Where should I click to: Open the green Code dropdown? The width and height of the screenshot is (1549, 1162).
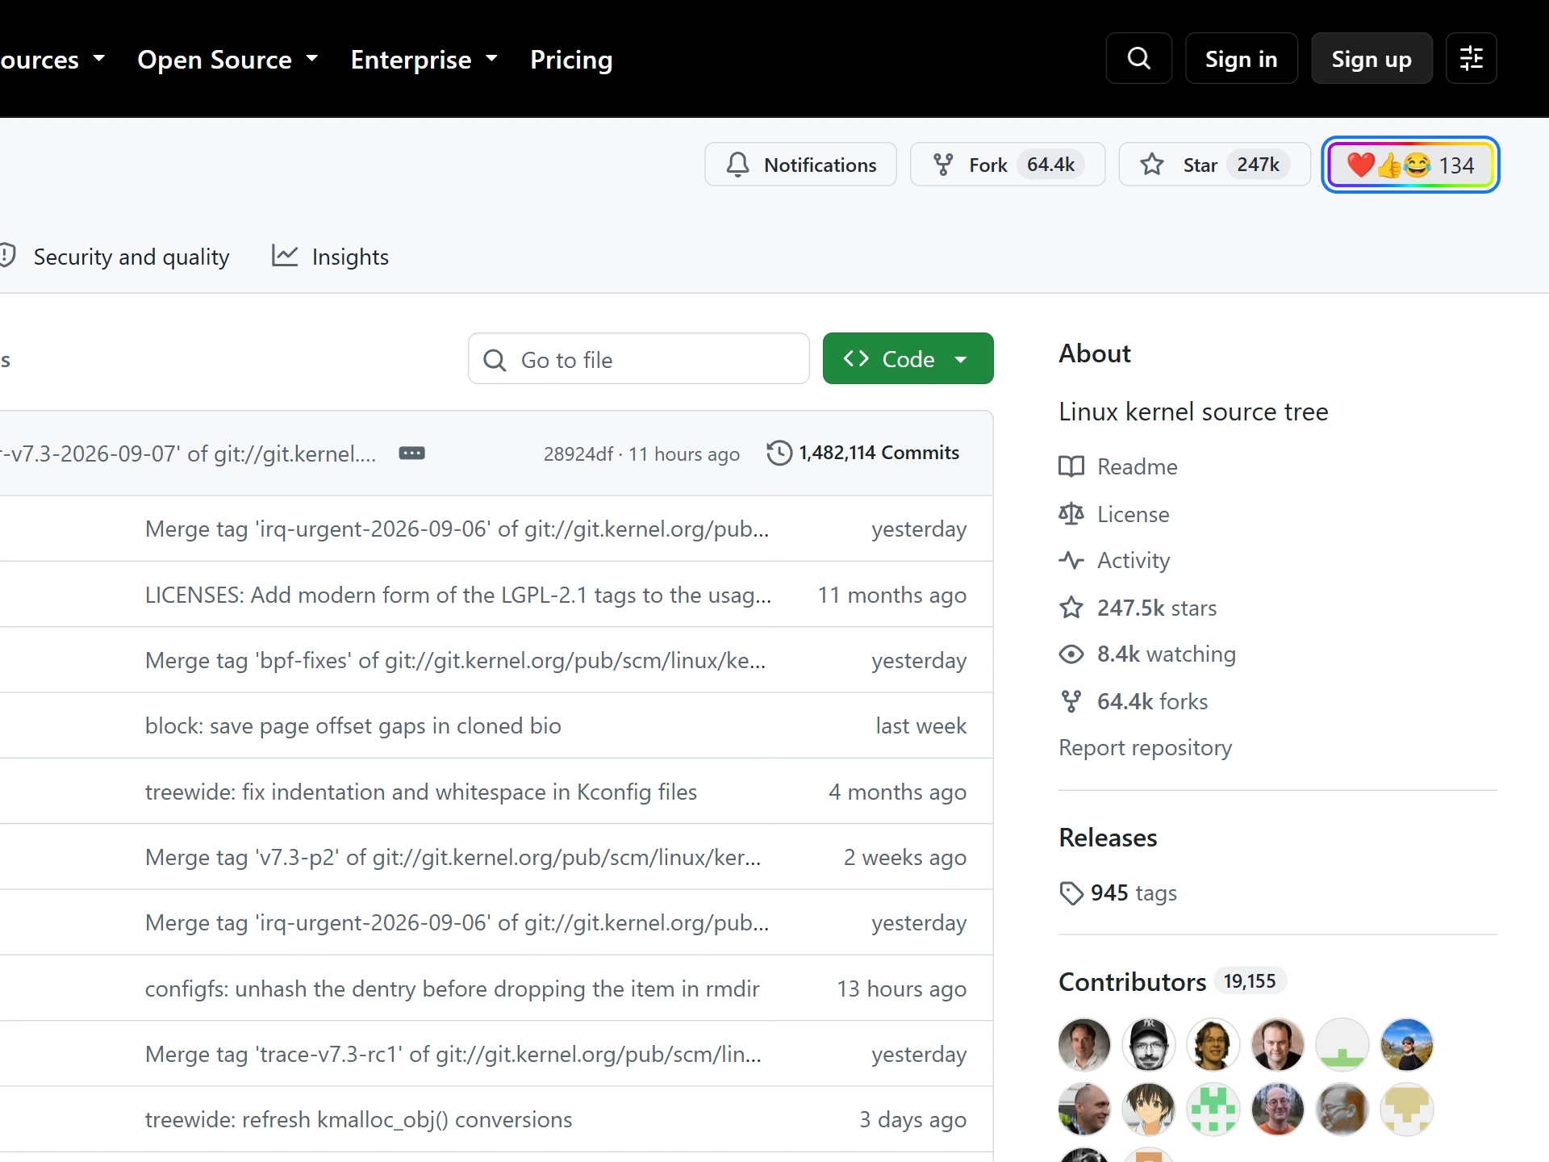click(x=908, y=358)
